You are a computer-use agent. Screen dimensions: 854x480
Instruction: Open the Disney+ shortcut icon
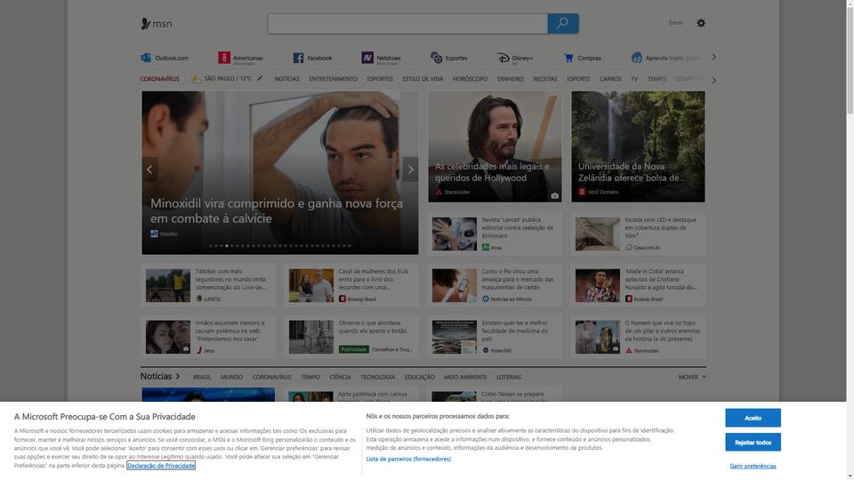[x=503, y=58]
